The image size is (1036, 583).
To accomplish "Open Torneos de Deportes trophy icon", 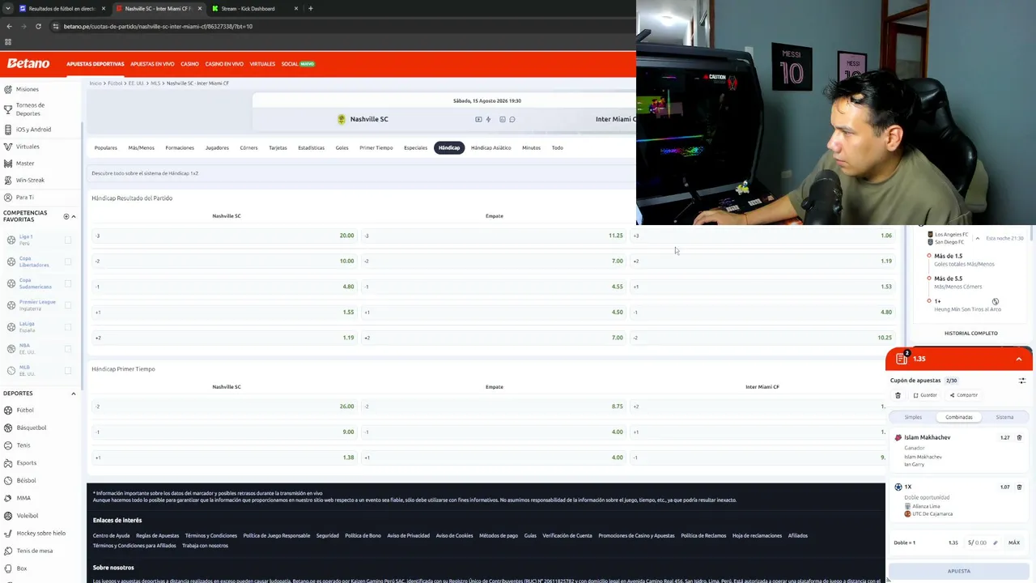I will pyautogui.click(x=8, y=109).
